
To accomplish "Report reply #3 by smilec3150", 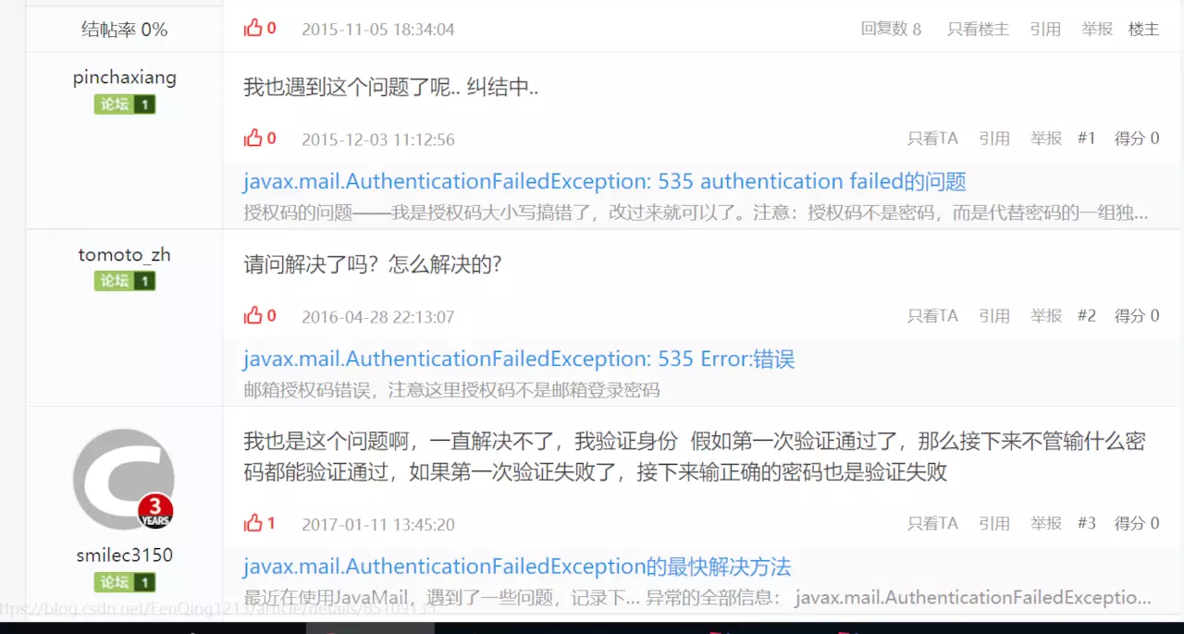I will 1046,523.
